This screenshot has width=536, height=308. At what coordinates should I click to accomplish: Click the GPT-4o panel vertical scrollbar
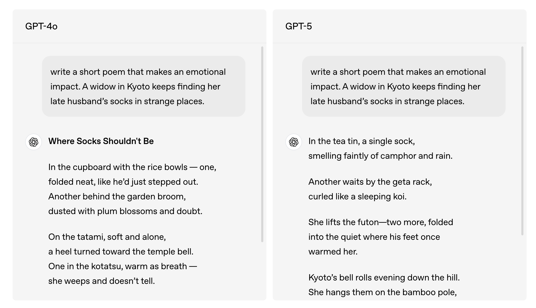[x=262, y=144]
